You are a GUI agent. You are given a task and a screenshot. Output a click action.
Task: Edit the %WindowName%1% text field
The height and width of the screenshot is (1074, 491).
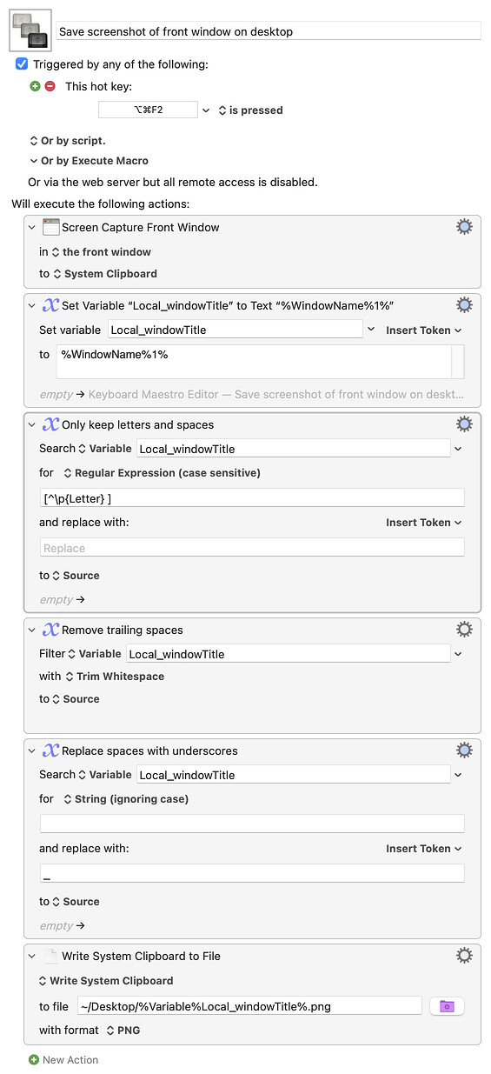253,362
